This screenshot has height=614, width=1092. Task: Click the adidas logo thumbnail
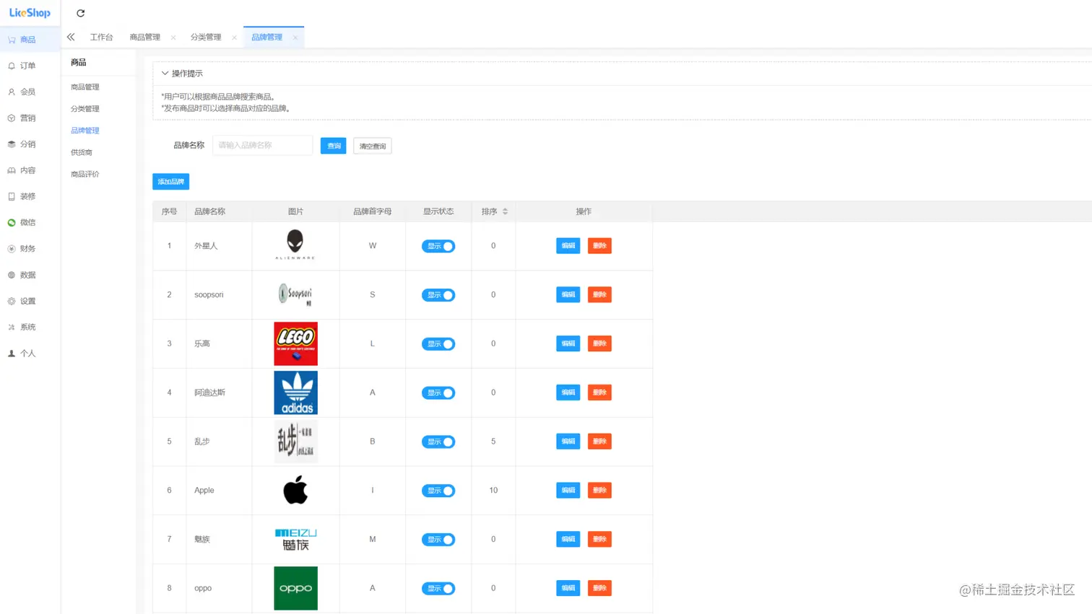coord(296,392)
